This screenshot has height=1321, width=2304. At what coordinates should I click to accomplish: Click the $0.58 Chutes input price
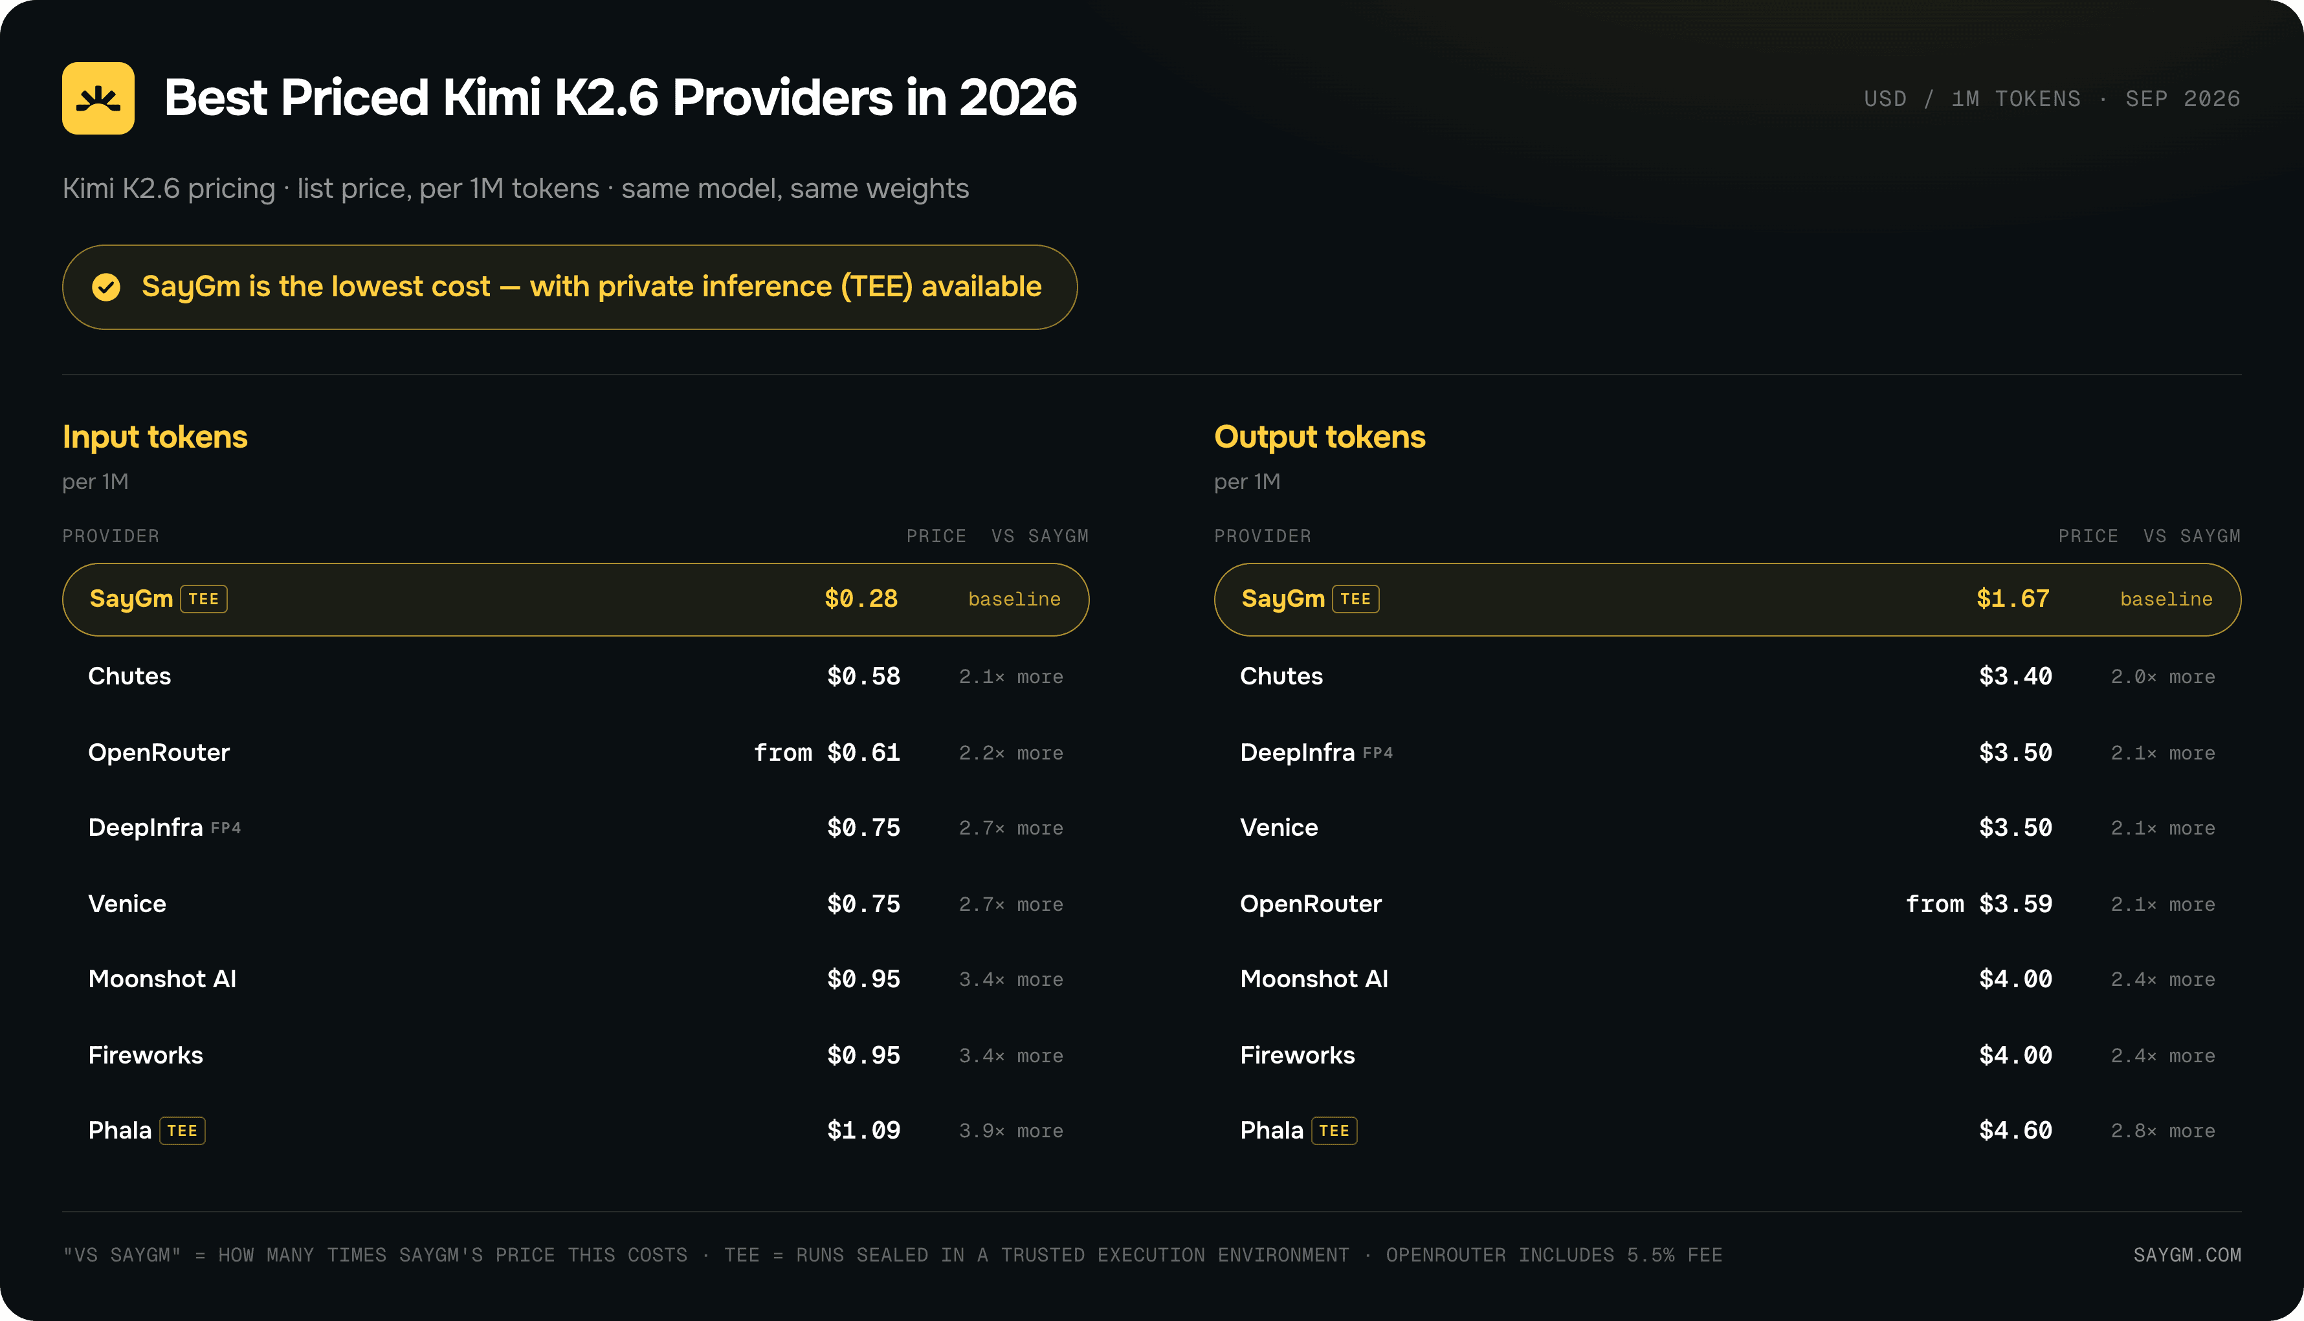coord(864,677)
